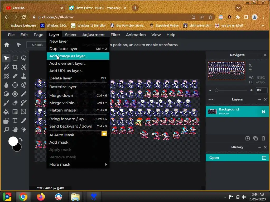Select the Open history entry

(237, 158)
